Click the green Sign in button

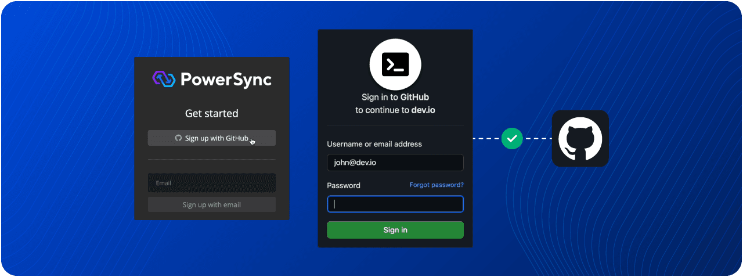point(395,230)
